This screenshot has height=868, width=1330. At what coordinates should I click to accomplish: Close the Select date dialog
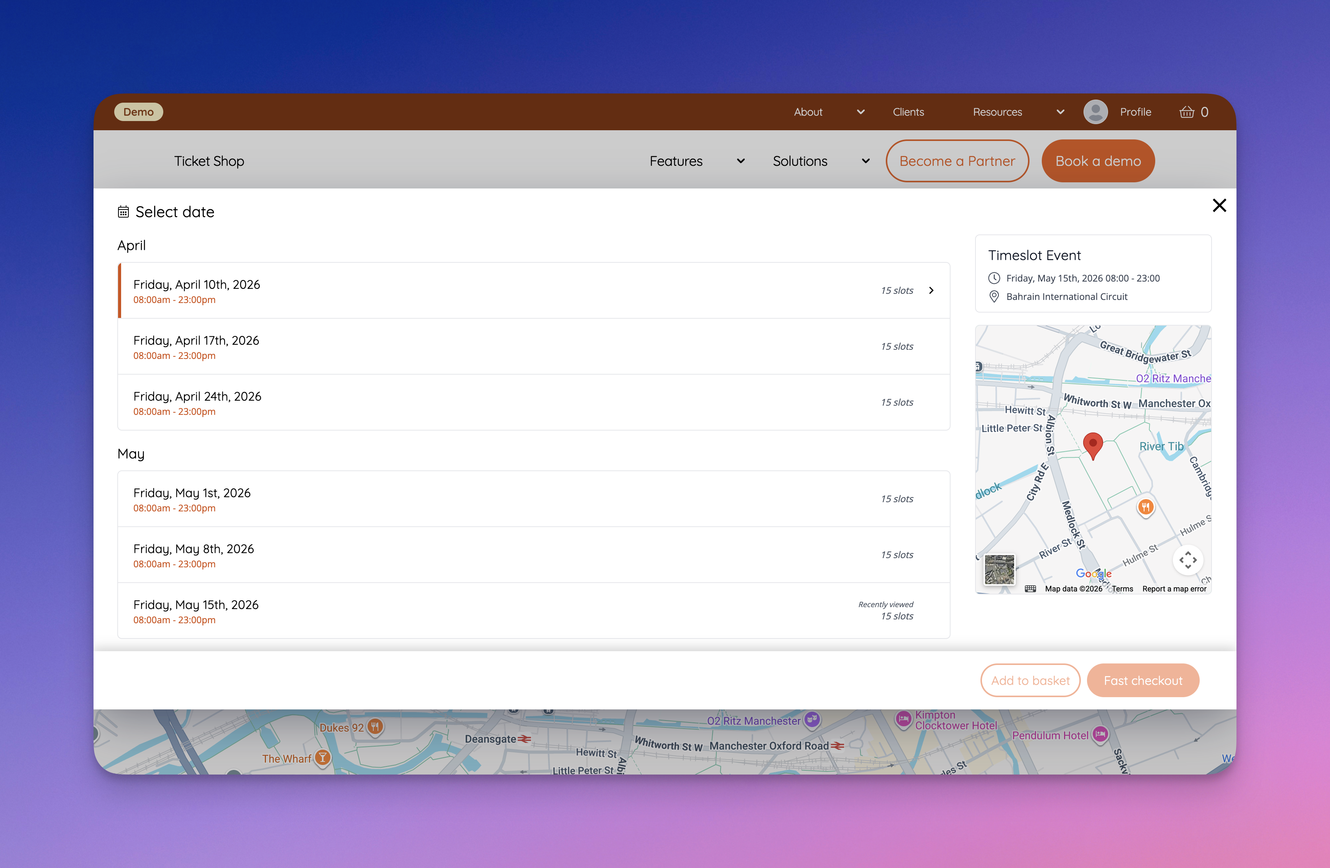[1219, 206]
